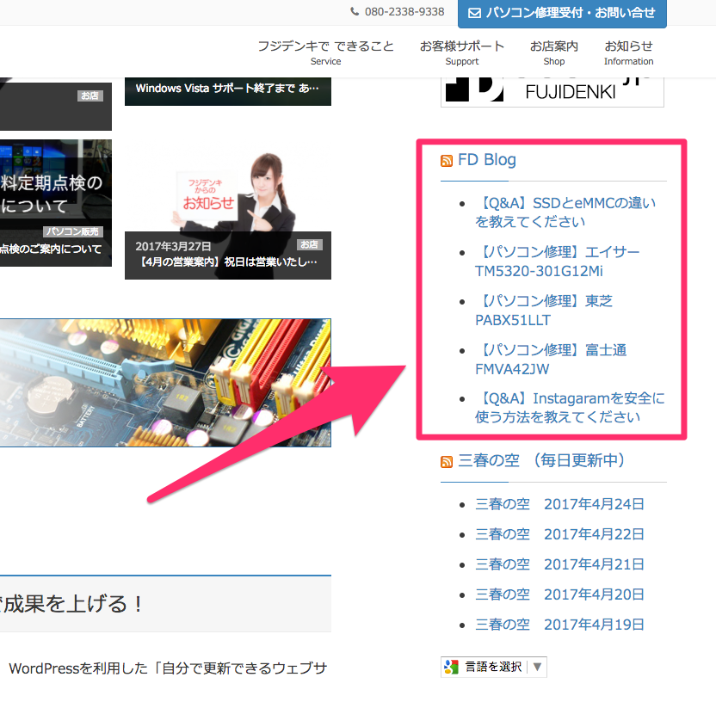The width and height of the screenshot is (716, 702).
Task: Click the RSS icon next to 三春の空 heading
Action: pos(447,461)
